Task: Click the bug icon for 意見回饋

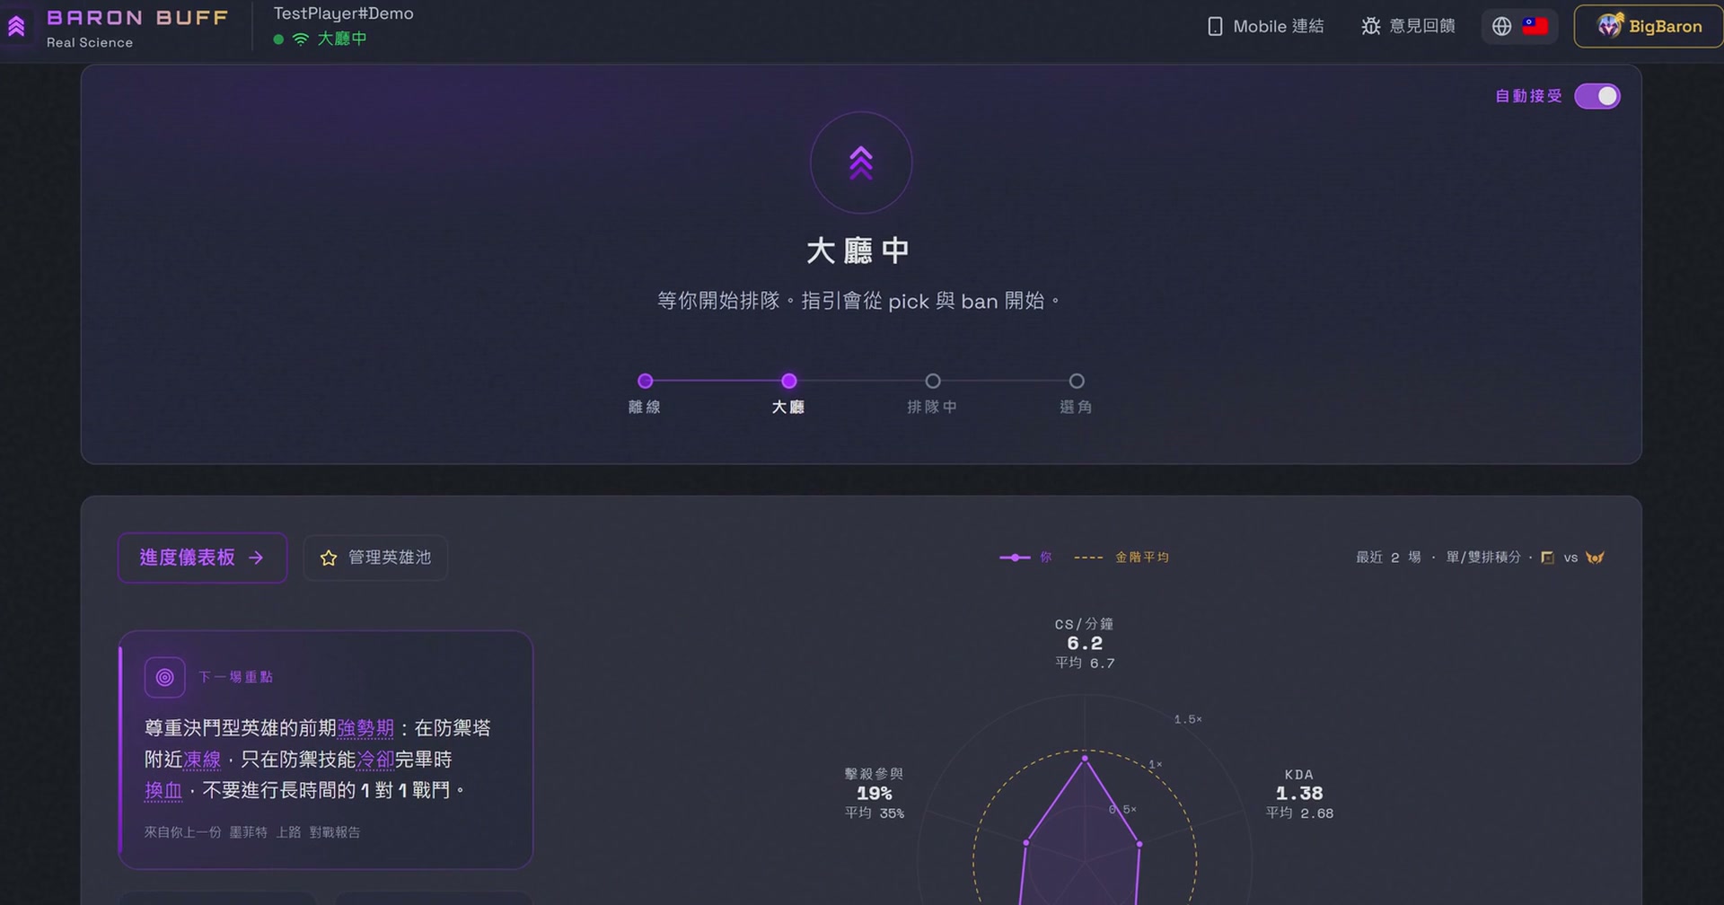Action: (x=1370, y=26)
